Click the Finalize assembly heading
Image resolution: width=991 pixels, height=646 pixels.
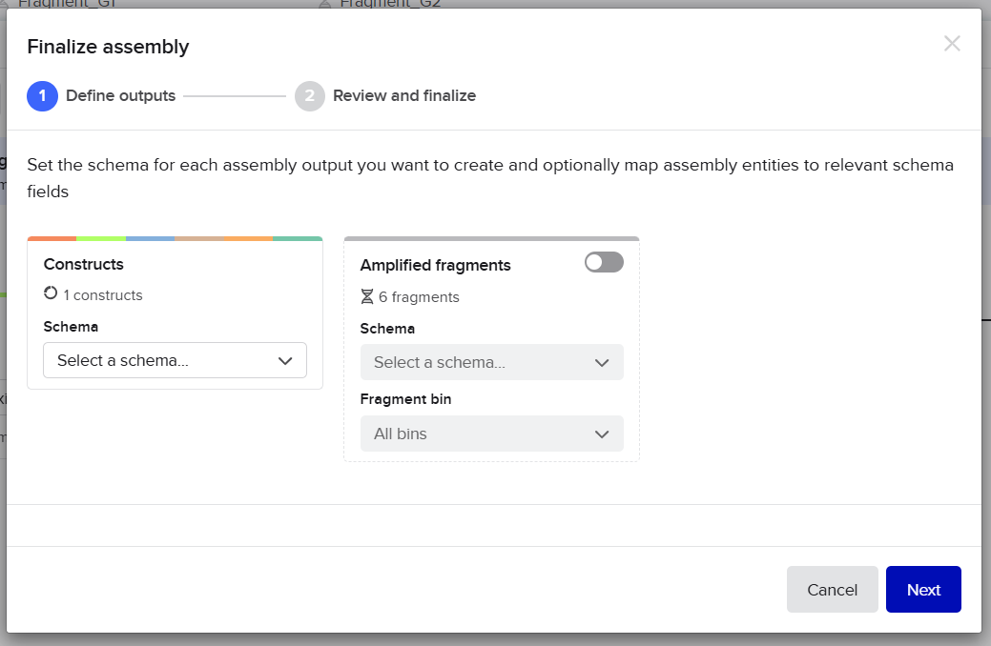pos(108,47)
